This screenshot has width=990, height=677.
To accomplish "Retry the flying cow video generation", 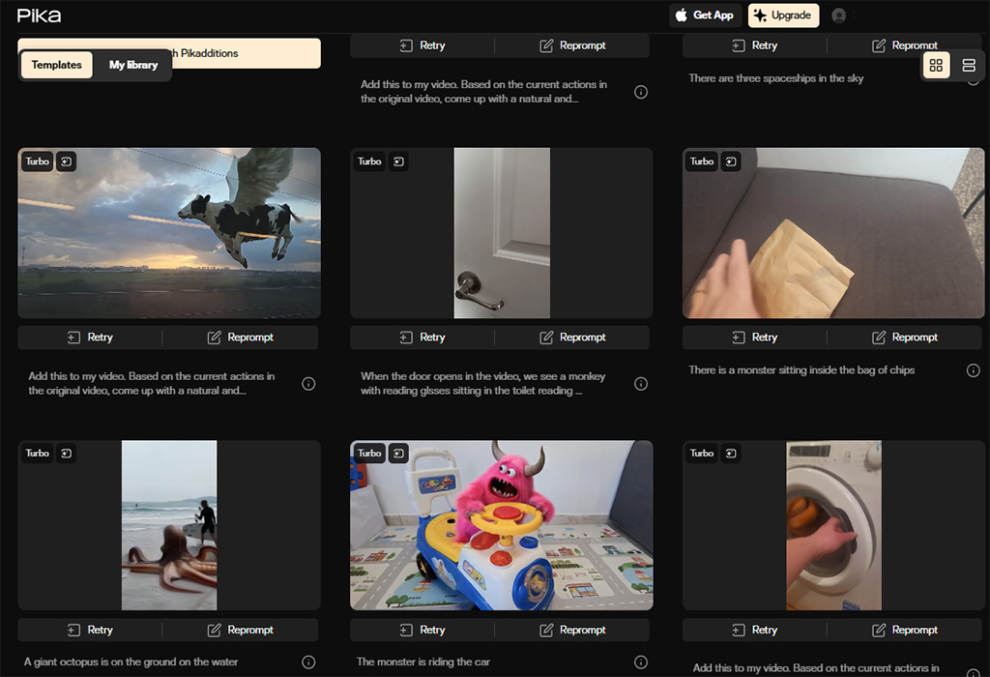I will (90, 338).
